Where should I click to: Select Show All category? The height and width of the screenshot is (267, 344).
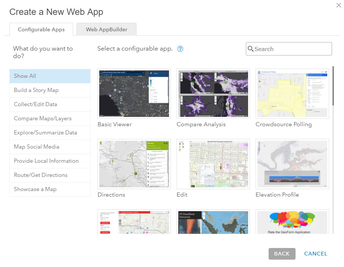50,76
